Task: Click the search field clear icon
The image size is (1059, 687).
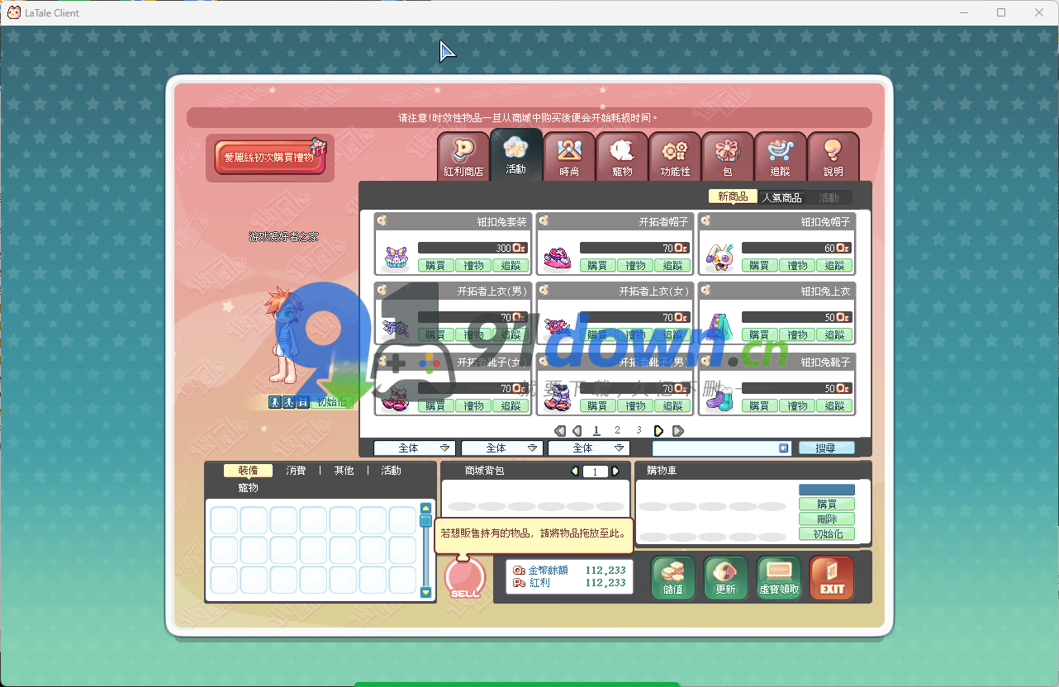Action: (x=784, y=448)
